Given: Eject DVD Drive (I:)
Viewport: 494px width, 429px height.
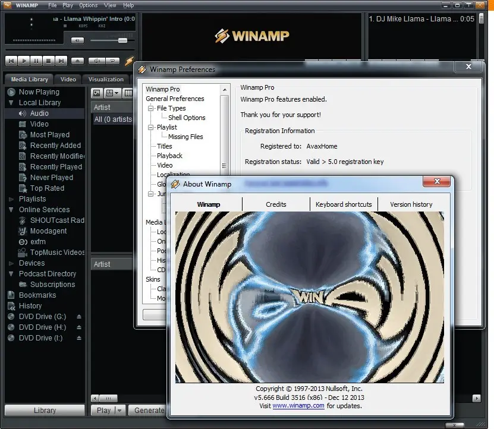Looking at the screenshot, I should 79,338.
